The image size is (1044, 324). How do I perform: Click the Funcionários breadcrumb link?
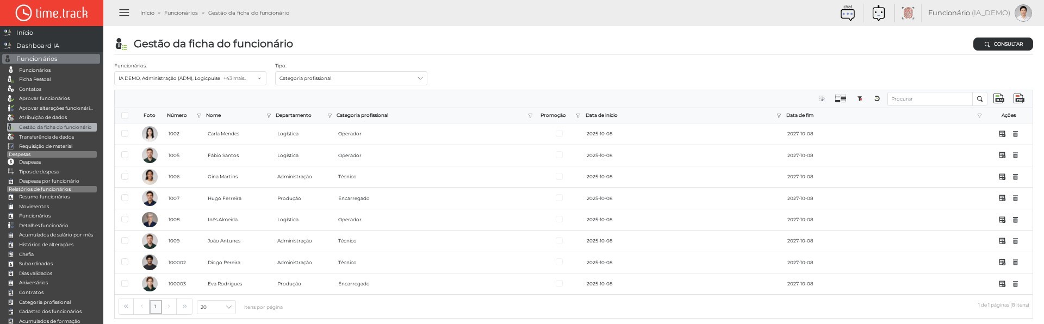pos(181,13)
